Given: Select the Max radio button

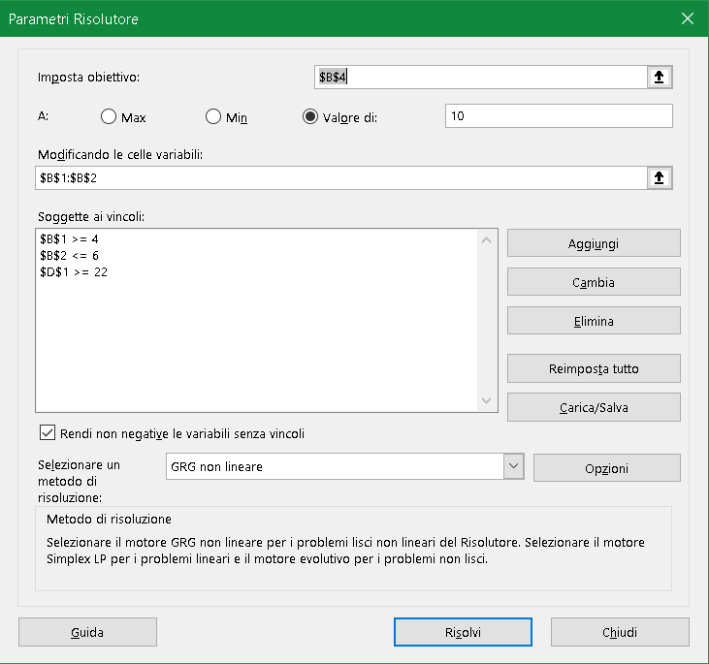Looking at the screenshot, I should pyautogui.click(x=109, y=116).
